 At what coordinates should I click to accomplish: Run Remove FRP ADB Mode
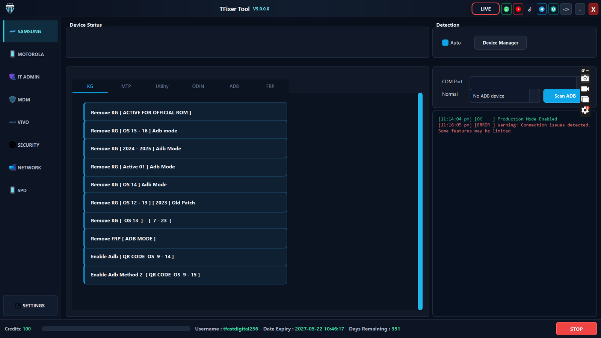(x=185, y=239)
